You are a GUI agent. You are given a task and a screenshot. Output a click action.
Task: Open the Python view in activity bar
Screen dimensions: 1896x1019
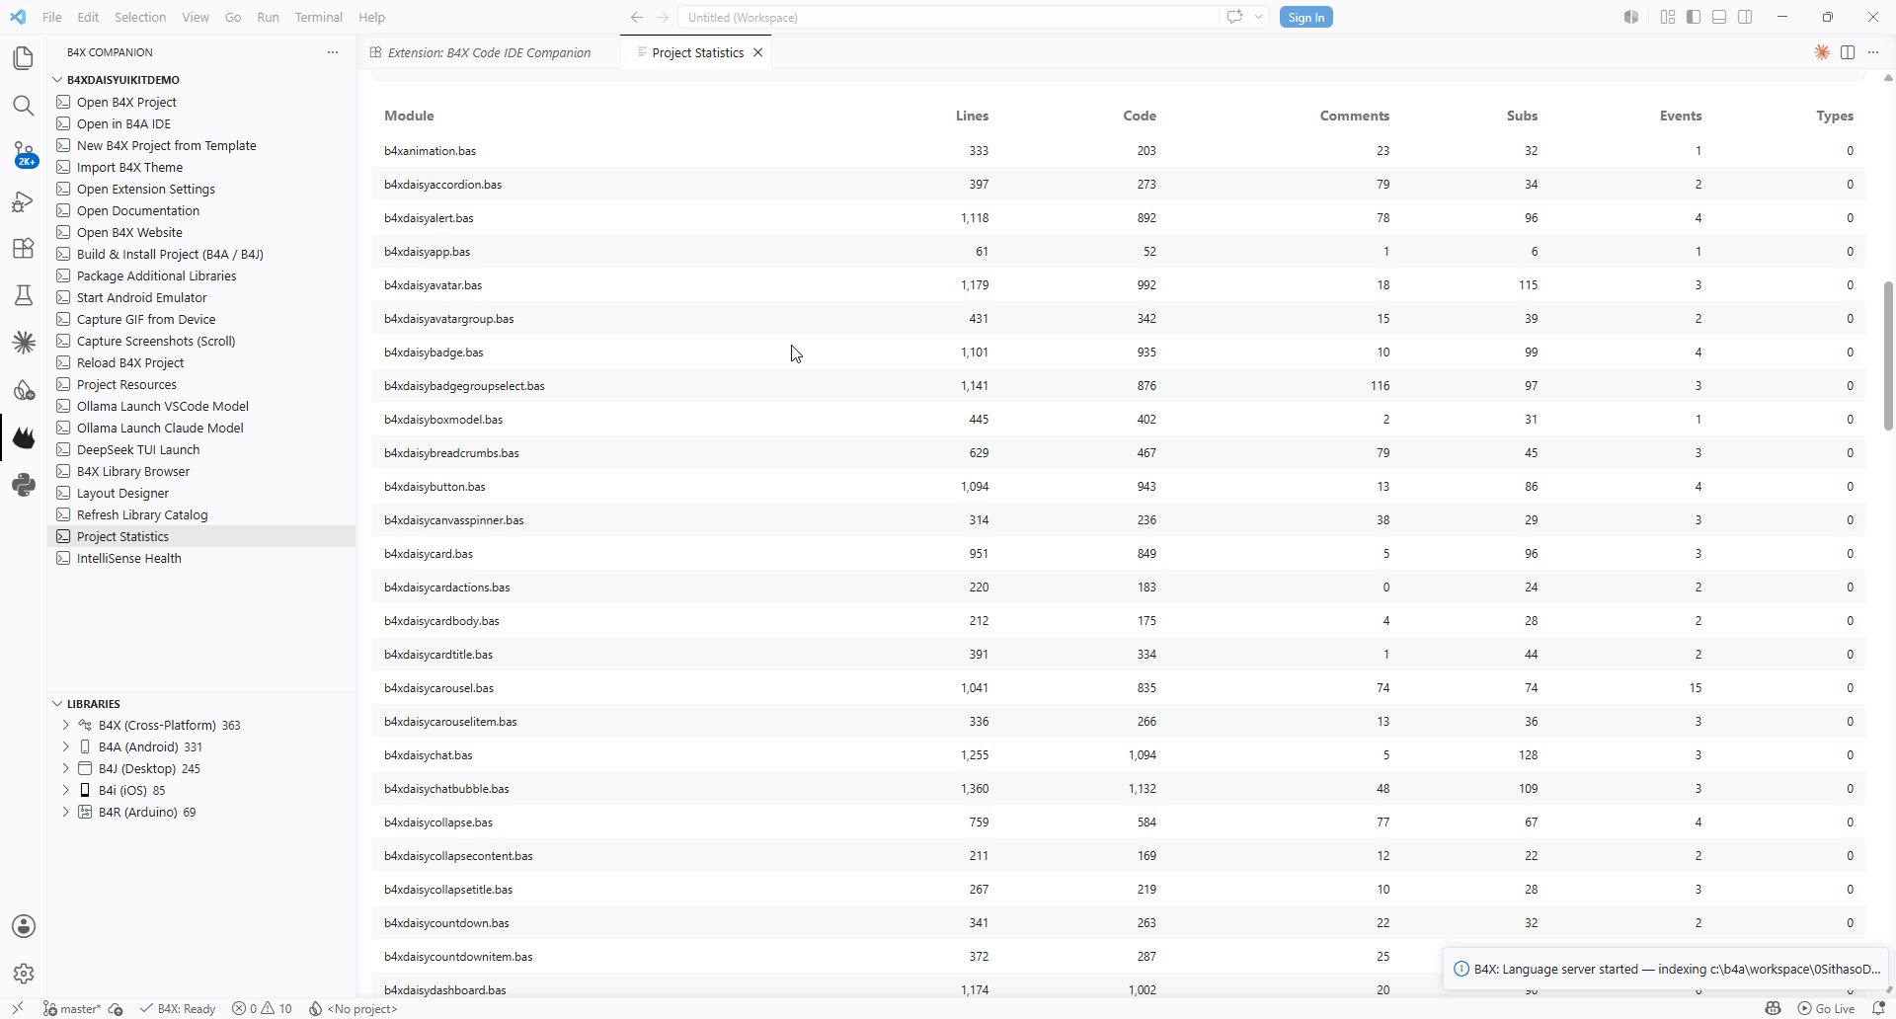[24, 485]
